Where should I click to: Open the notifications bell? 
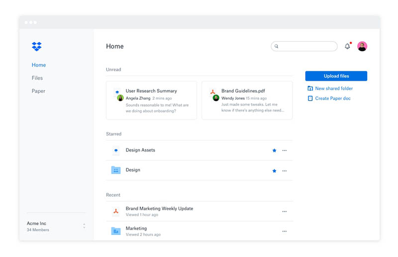(347, 46)
